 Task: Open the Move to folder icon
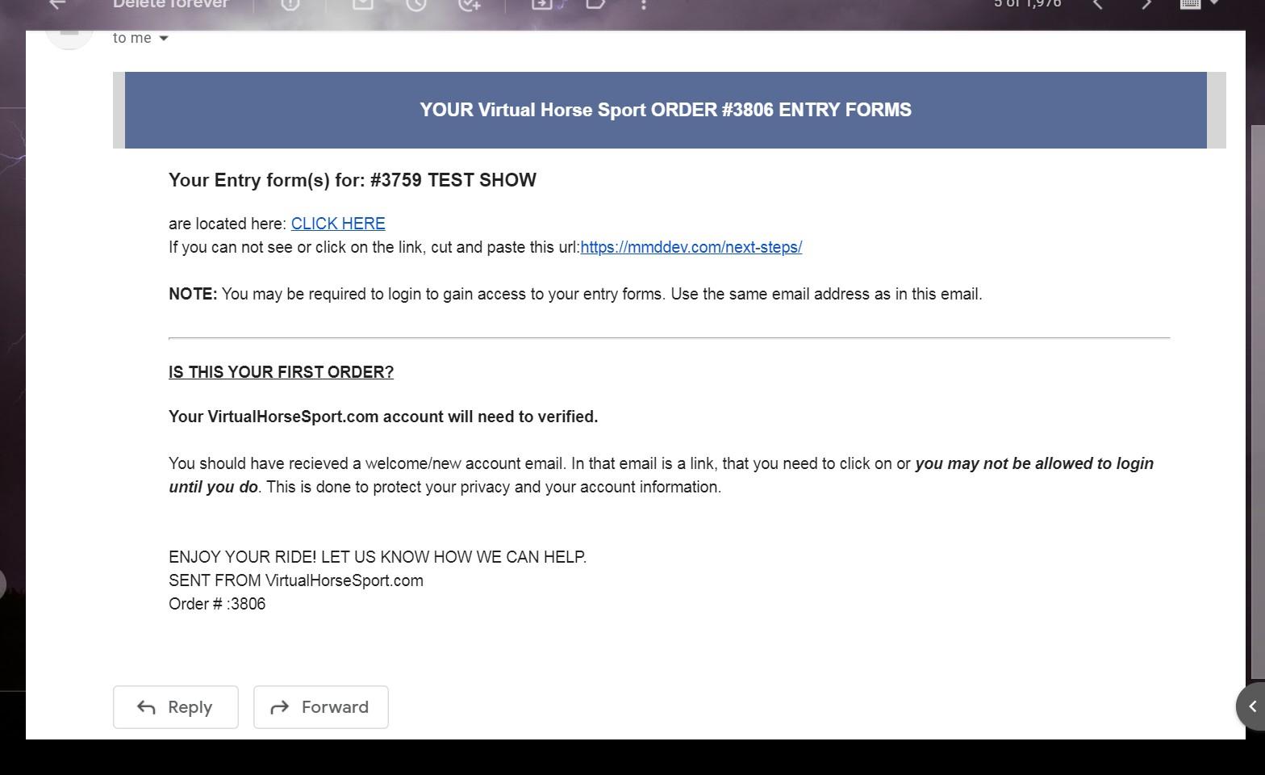(x=542, y=4)
